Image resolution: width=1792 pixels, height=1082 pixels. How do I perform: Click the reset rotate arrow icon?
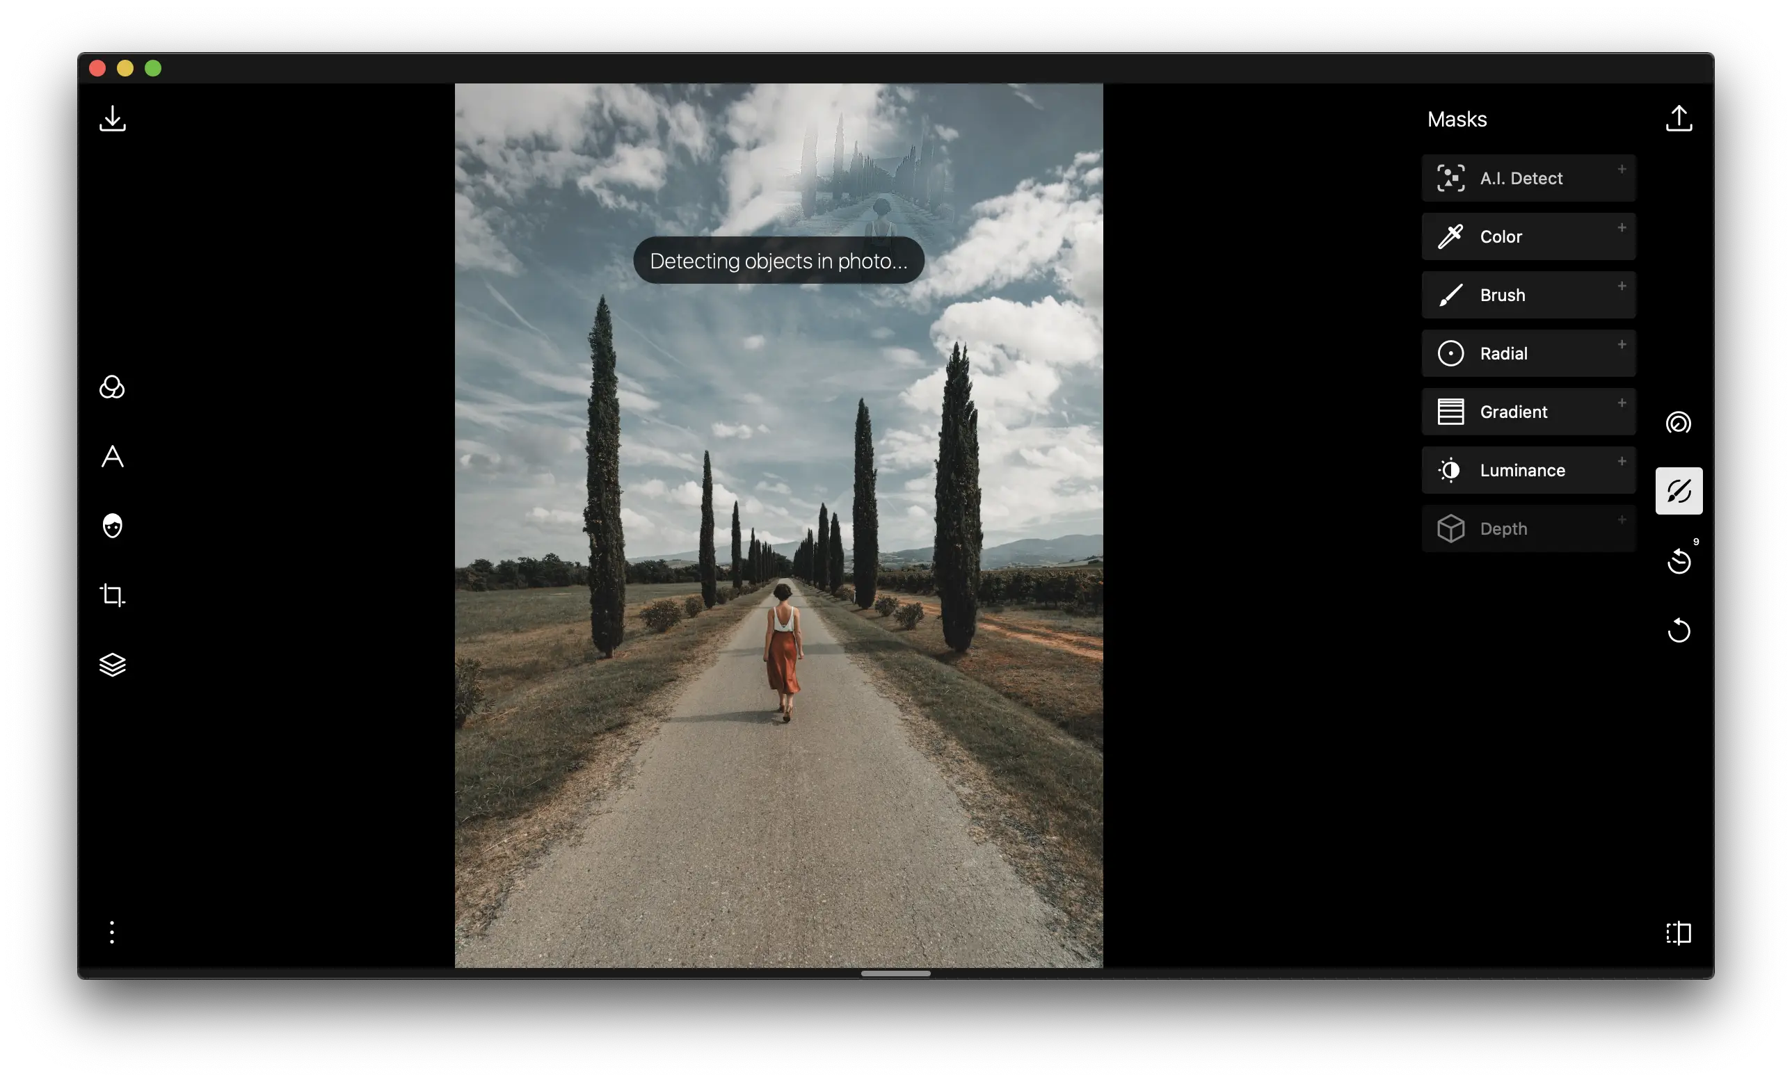pos(1679,630)
